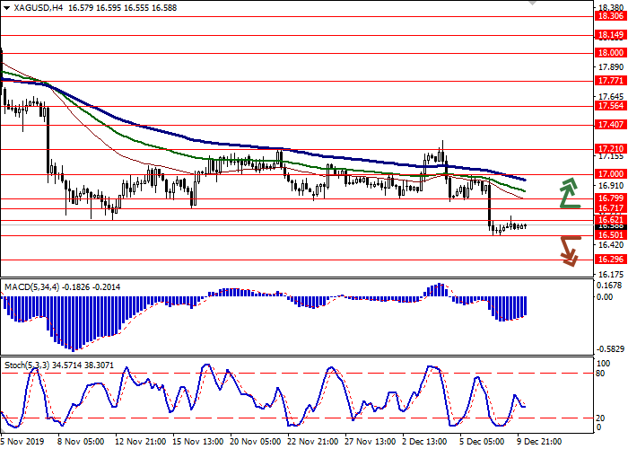Click the green upward arrow icon

pos(571,193)
